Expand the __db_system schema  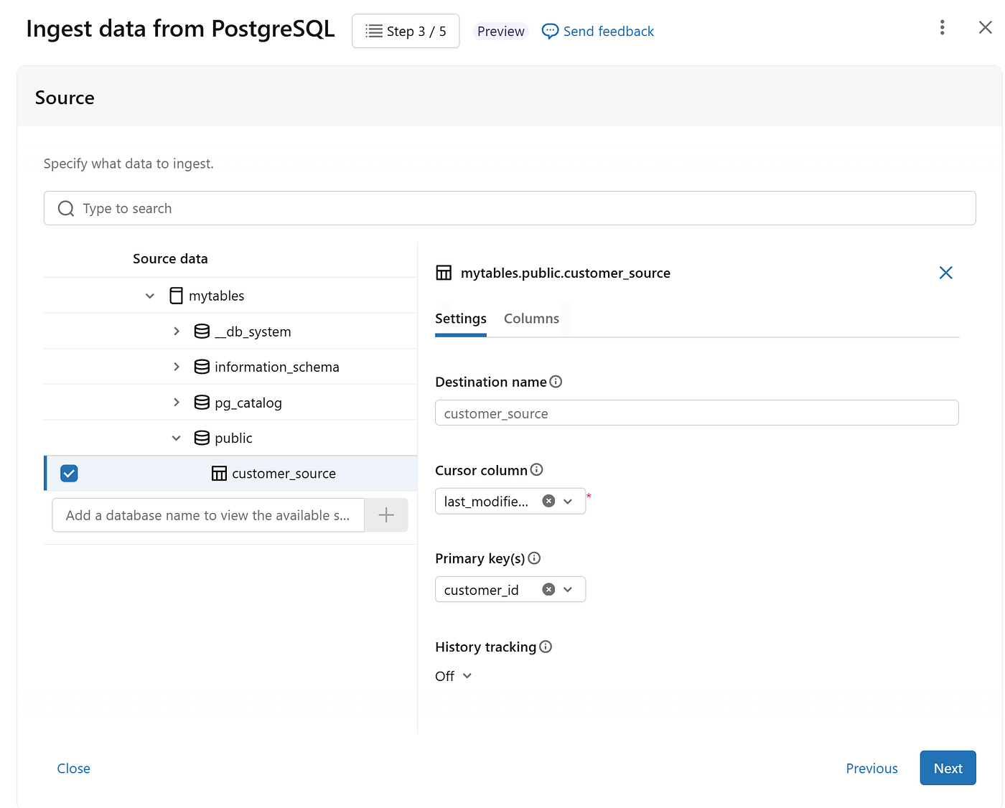pyautogui.click(x=177, y=332)
